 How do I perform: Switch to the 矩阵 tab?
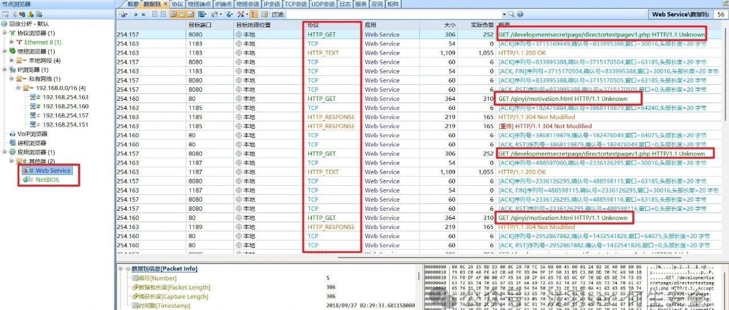pos(393,4)
